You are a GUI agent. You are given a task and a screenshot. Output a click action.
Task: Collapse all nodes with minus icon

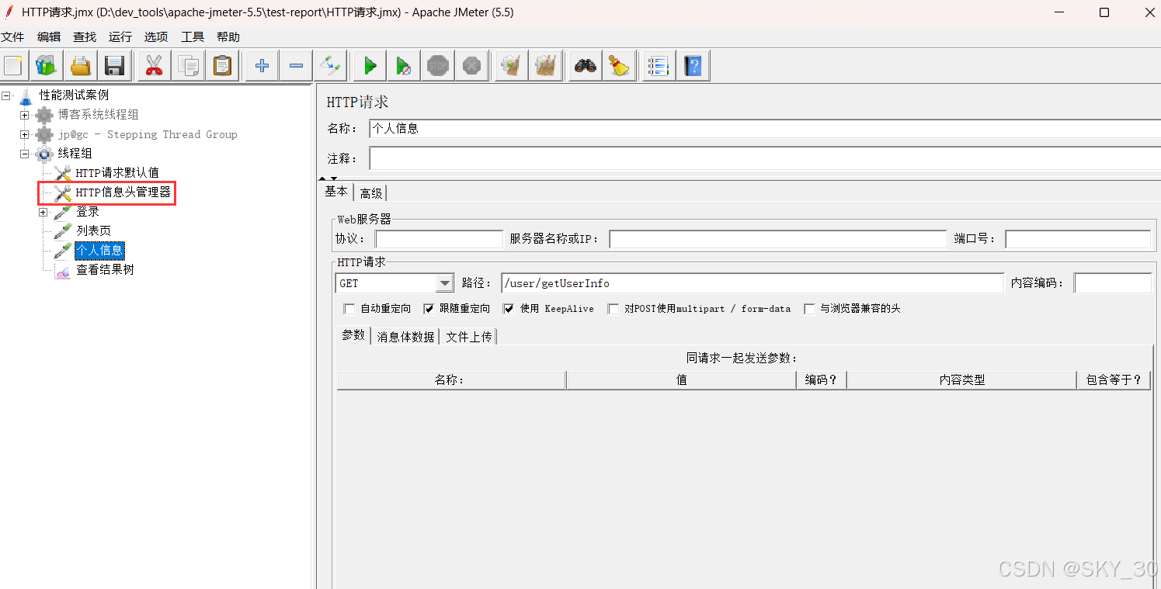coord(296,66)
